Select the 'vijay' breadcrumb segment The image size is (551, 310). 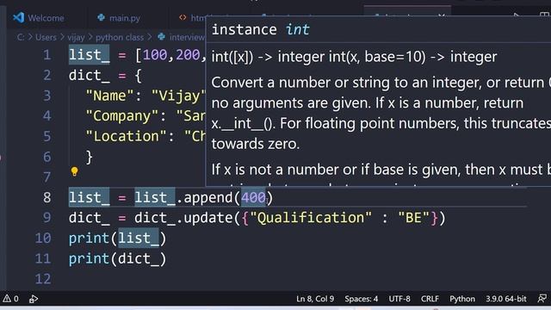click(76, 37)
